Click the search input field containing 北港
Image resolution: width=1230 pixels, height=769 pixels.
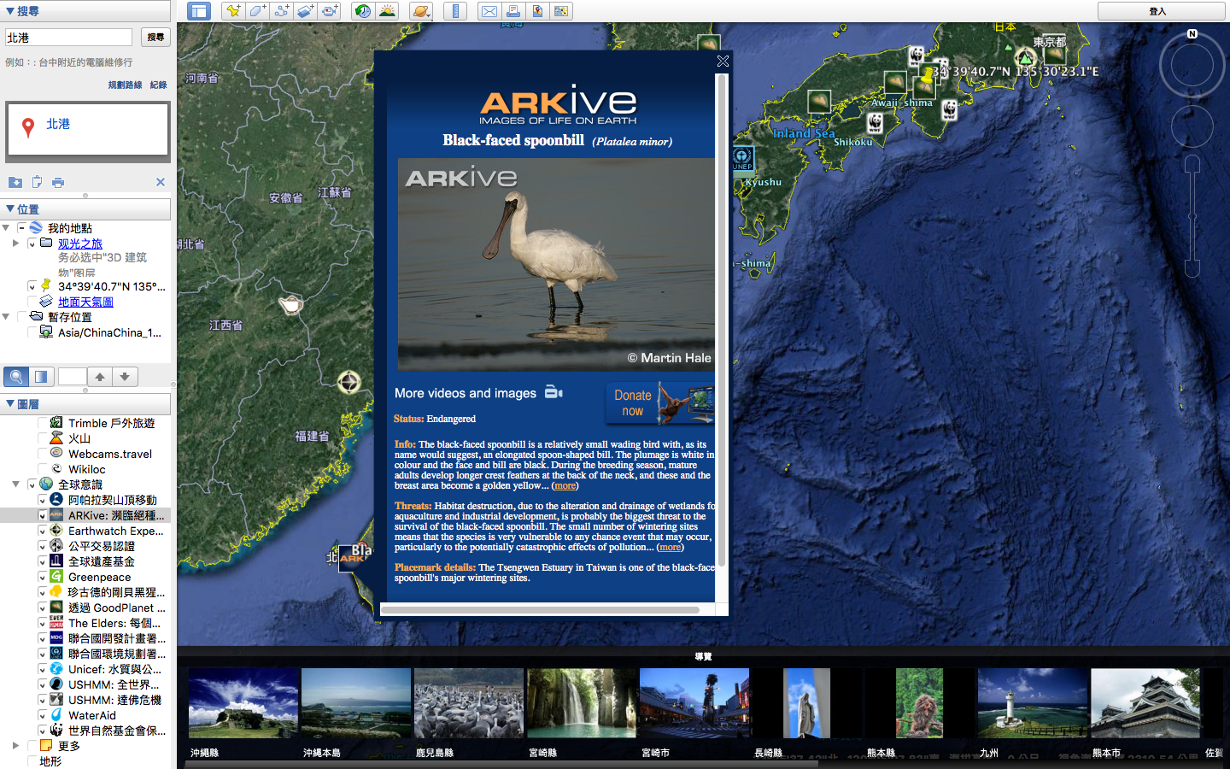(x=69, y=38)
